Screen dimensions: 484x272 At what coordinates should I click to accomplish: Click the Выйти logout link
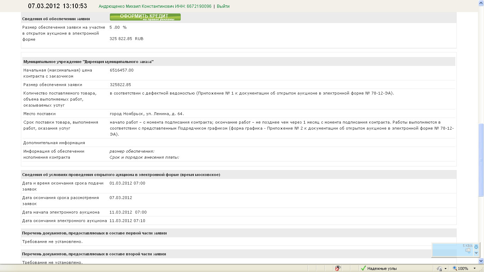(x=223, y=6)
